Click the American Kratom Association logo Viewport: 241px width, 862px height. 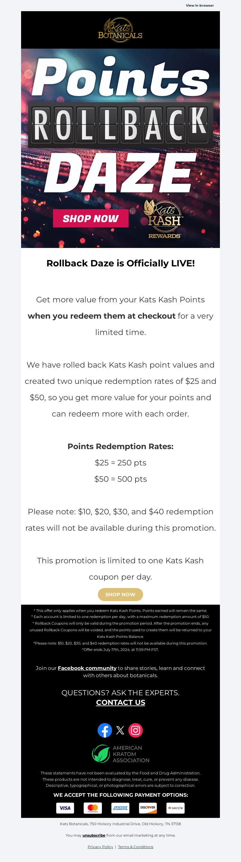tap(120, 754)
